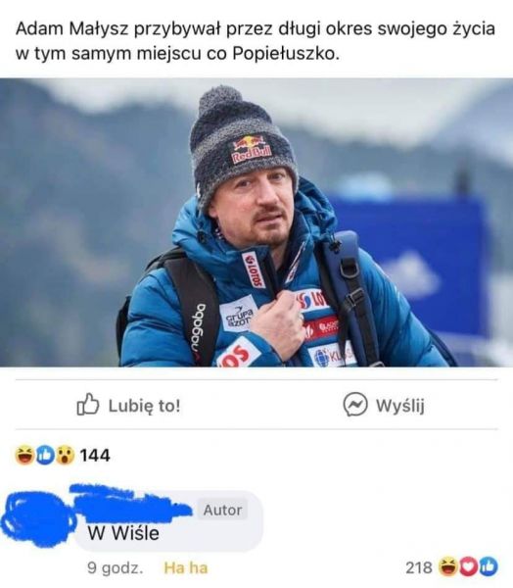The image size is (513, 588).
Task: Click the Lubię to! button text
Action: 144,406
